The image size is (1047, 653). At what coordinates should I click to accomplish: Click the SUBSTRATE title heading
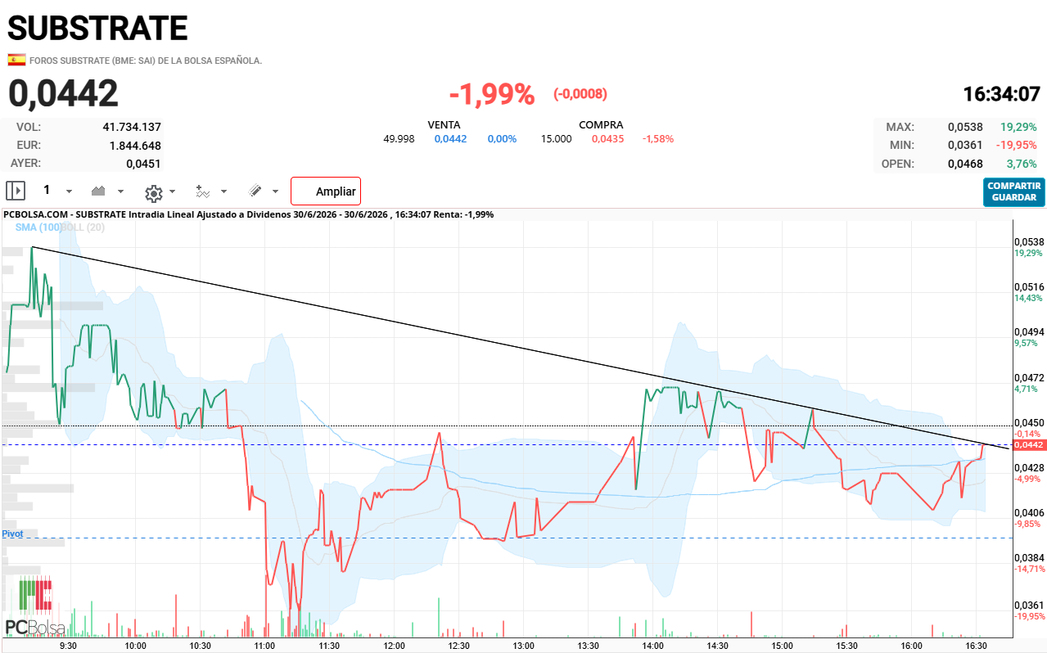tap(97, 29)
